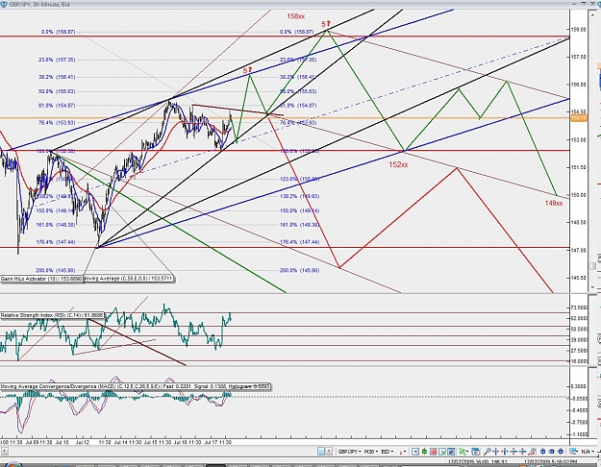Click the GBP/JPY, 30-Minute, Bid chart title

(x=39, y=5)
